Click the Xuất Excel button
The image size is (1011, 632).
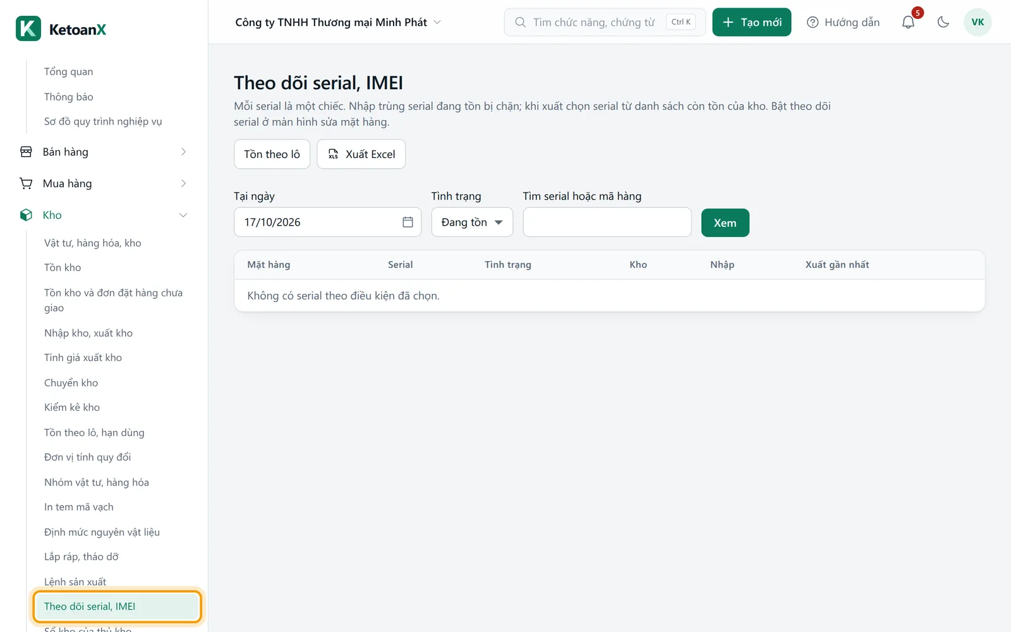[x=361, y=154]
